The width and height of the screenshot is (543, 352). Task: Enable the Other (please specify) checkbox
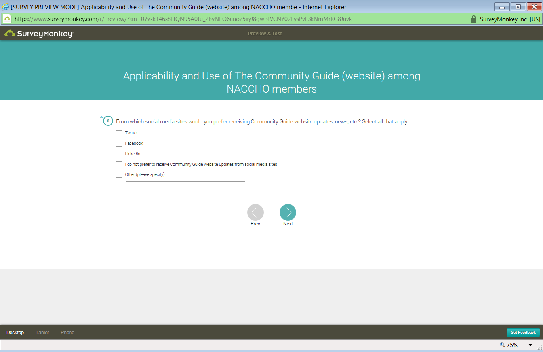(119, 174)
